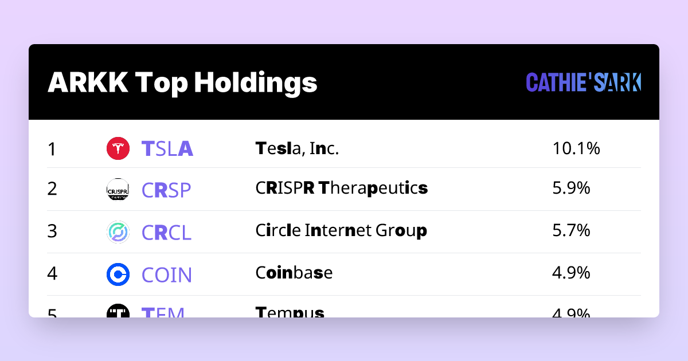Open the COIN ticker link
688x361 pixels.
pyautogui.click(x=166, y=274)
